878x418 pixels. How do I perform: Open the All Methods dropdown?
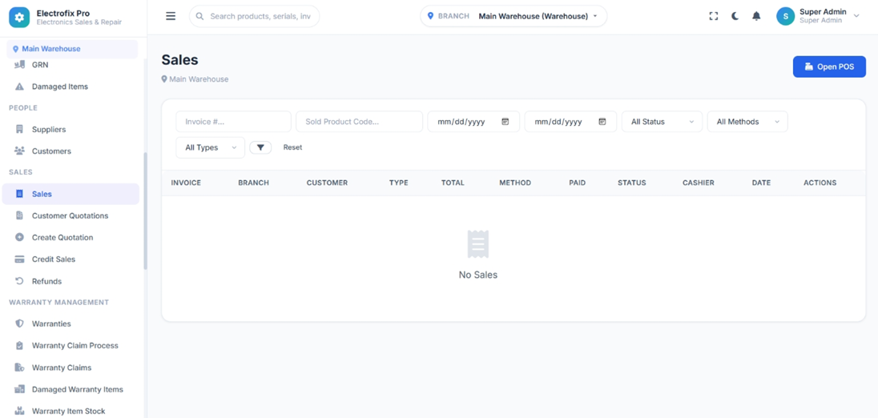point(747,122)
